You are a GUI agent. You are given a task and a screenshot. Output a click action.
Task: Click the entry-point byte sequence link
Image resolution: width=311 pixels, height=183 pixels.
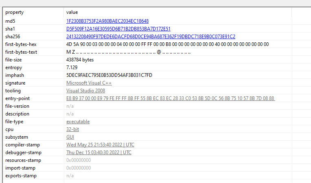pyautogui.click(x=170, y=98)
